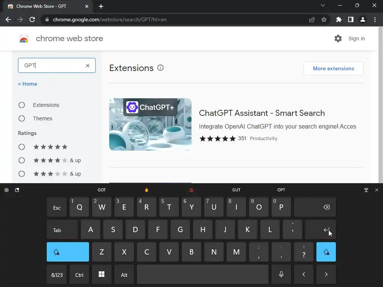The height and width of the screenshot is (287, 383).
Task: Tap the question mark key
Action: click(304, 252)
